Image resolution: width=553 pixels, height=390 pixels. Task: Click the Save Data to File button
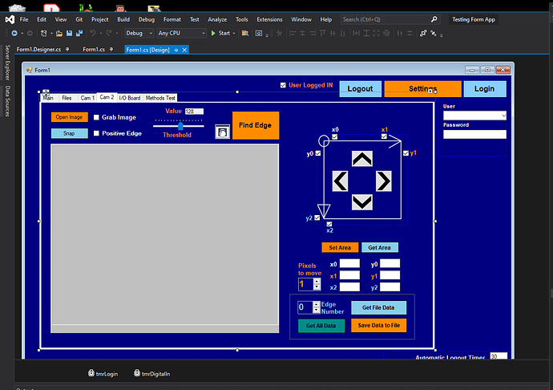tap(379, 325)
